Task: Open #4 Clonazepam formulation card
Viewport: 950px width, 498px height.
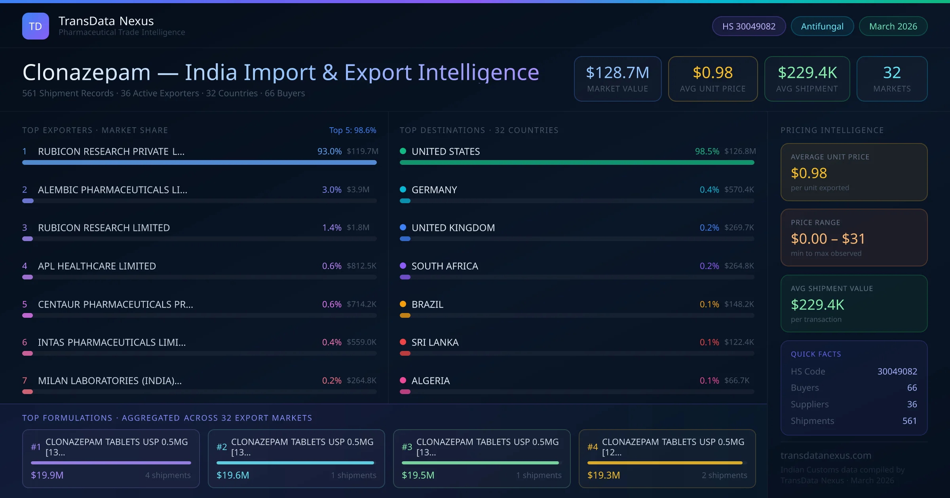Action: [667, 458]
